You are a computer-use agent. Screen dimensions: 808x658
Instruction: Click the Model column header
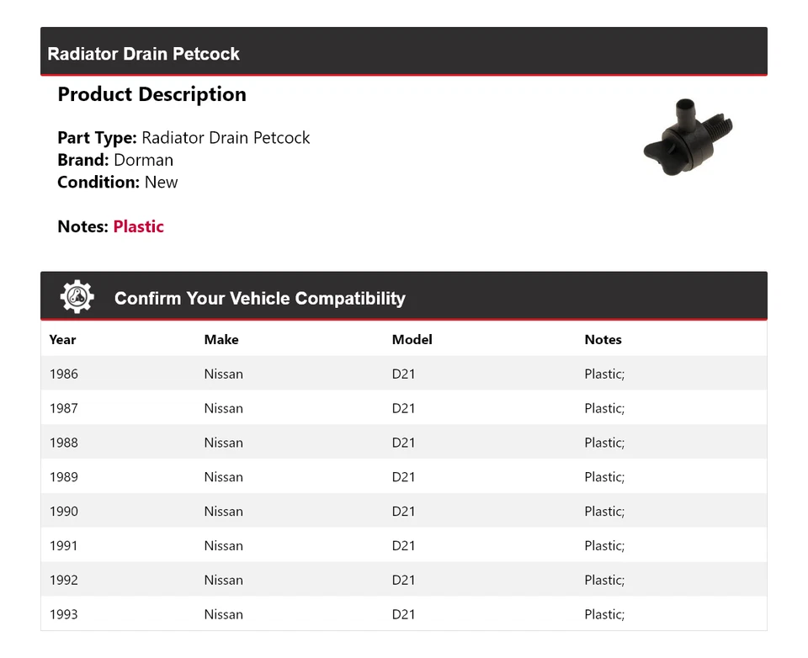(412, 340)
